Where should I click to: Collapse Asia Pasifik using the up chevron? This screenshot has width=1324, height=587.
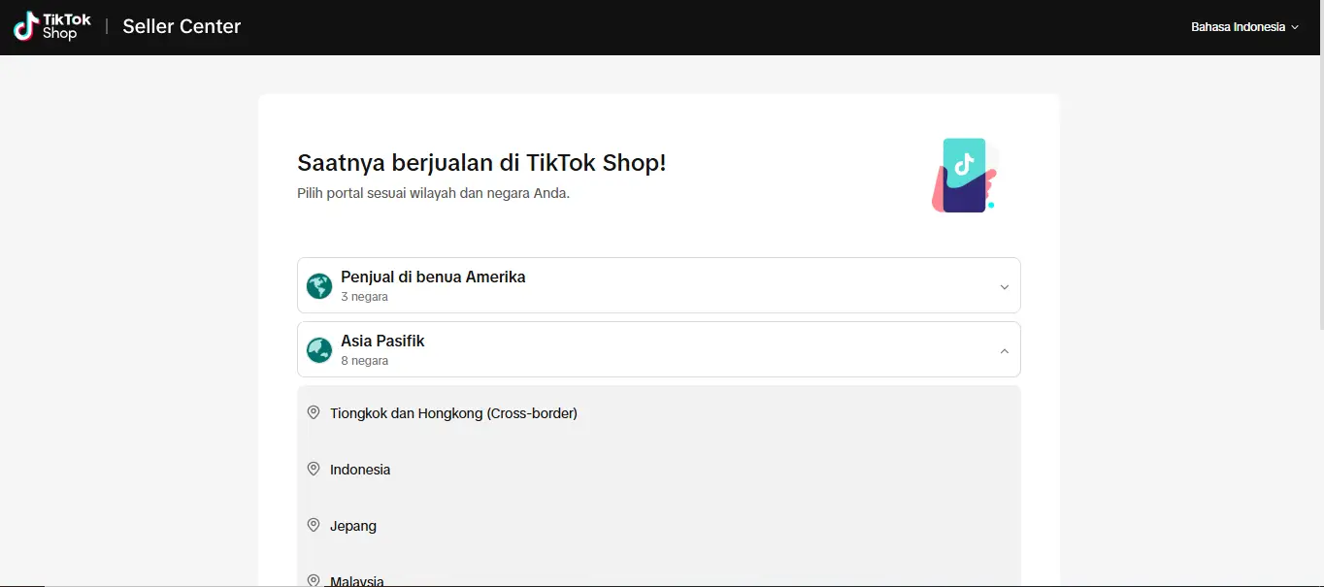[x=1004, y=351]
